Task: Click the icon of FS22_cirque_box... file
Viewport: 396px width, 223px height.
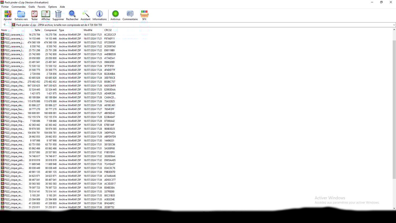Action: click(x=2, y=74)
